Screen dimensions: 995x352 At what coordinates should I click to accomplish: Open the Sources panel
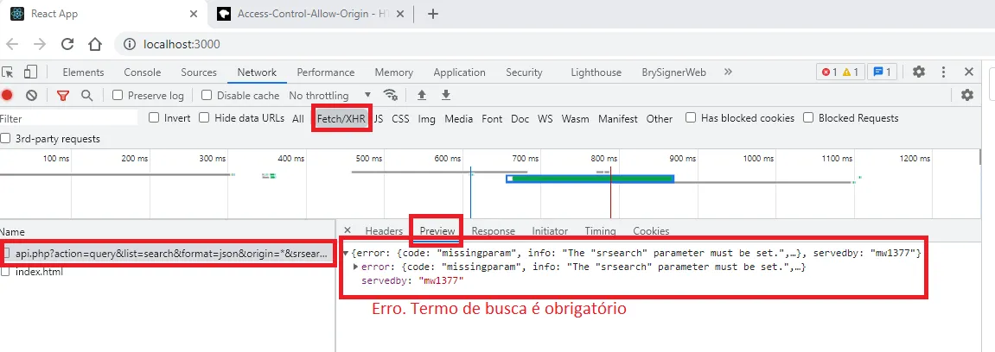[x=199, y=72]
